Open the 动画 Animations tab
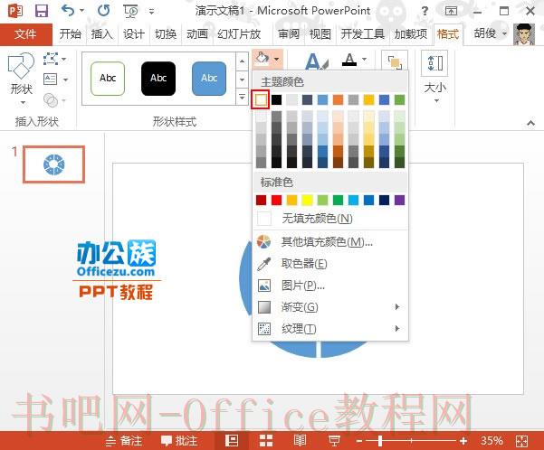 [x=197, y=34]
